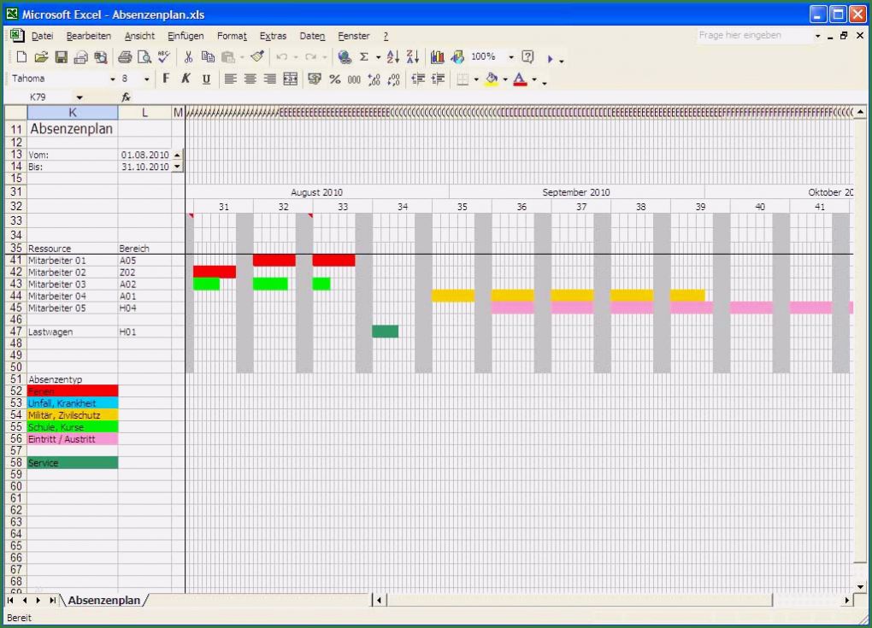Viewport: 872px width, 628px height.
Task: Select the Absenzenplan sheet tab
Action: [103, 601]
